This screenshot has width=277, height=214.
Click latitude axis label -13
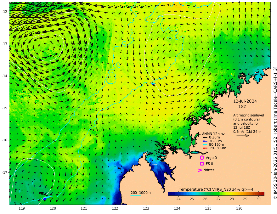[x=5, y=44]
